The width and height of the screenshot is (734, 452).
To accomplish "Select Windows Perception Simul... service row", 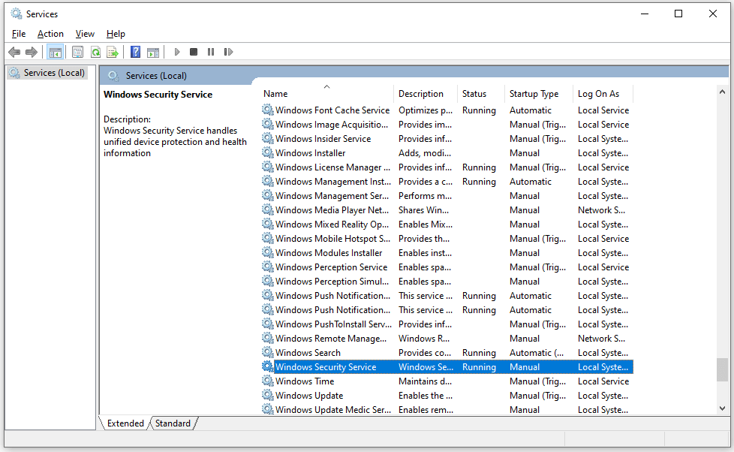I will point(447,282).
